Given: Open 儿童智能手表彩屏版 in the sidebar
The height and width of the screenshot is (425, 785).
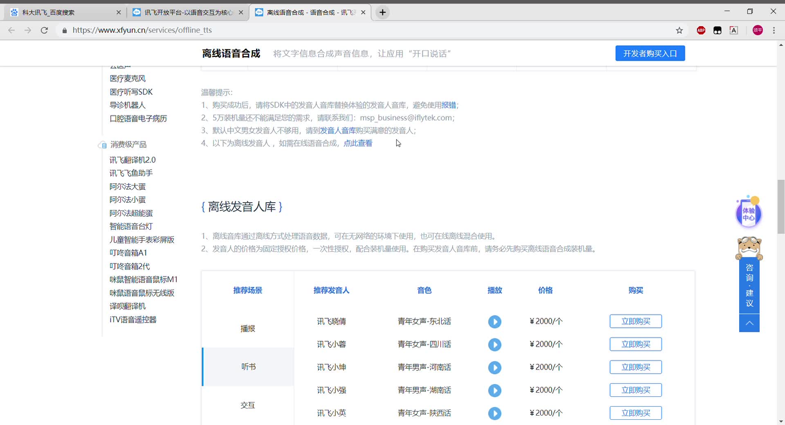Looking at the screenshot, I should tap(142, 239).
